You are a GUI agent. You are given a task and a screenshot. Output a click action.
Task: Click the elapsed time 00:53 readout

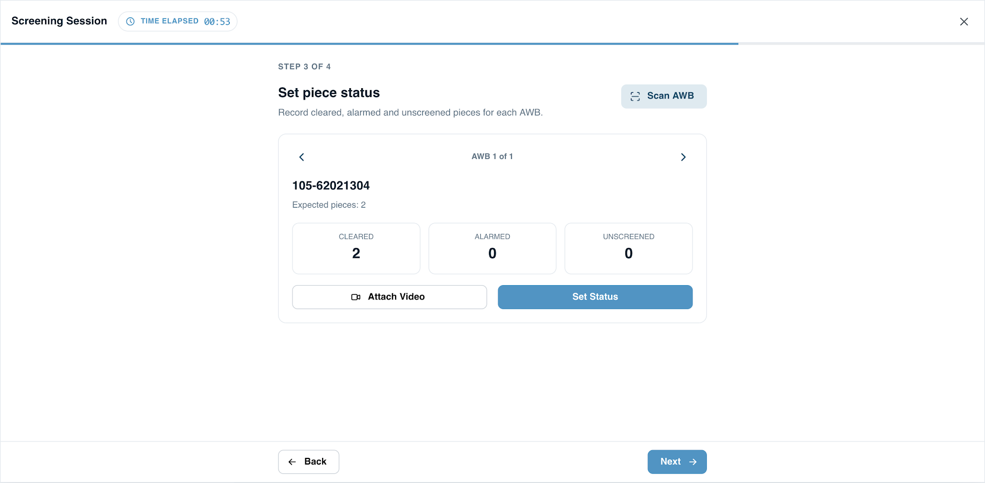[x=217, y=22]
